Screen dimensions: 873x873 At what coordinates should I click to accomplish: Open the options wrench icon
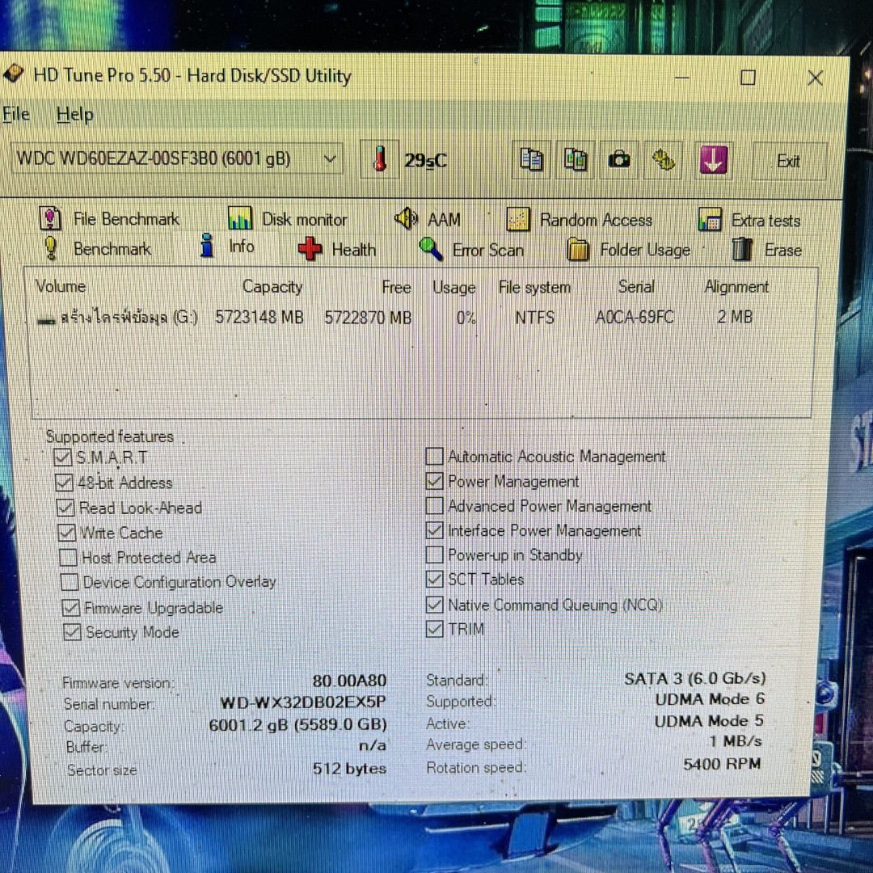point(664,160)
